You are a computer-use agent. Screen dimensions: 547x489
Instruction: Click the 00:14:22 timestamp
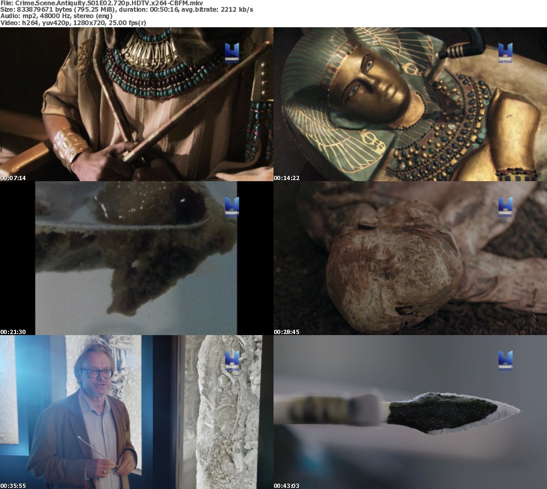click(286, 177)
